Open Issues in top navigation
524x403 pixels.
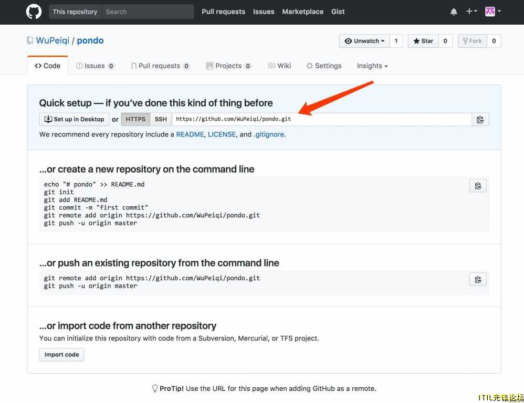[x=264, y=12]
